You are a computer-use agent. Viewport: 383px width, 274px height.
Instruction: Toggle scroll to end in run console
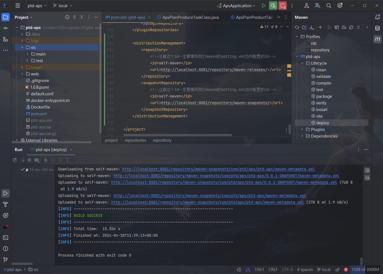(367, 177)
